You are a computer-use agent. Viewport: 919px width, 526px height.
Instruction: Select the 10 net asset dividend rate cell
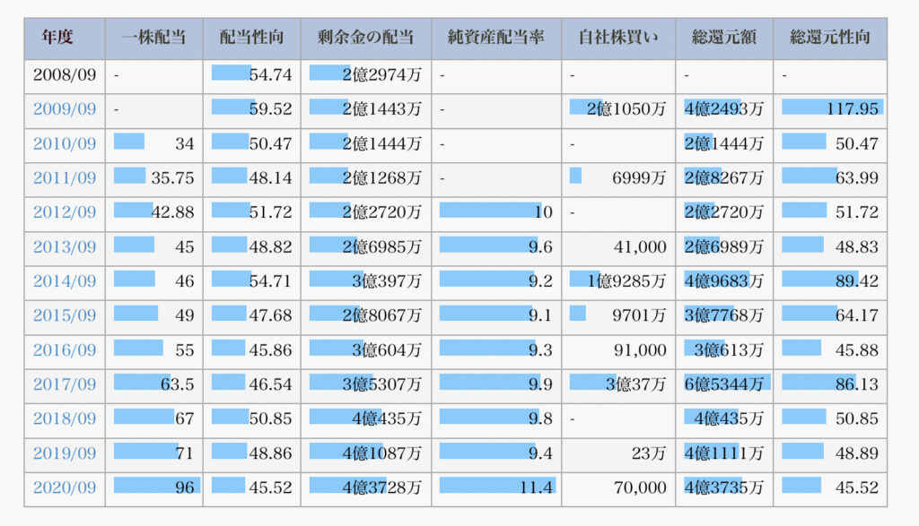496,213
